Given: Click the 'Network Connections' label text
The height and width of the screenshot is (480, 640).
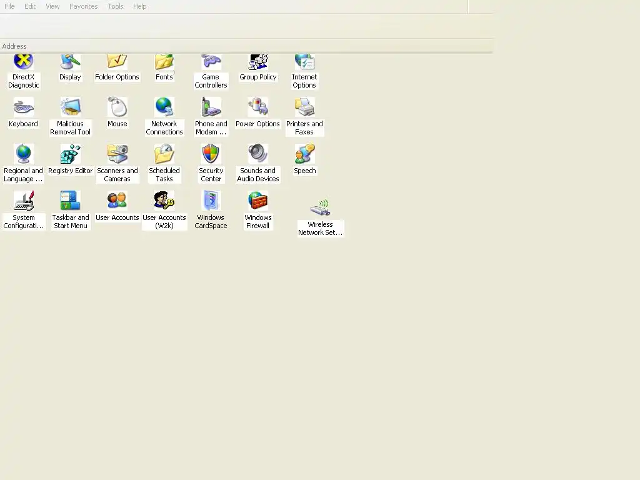Looking at the screenshot, I should (x=164, y=127).
